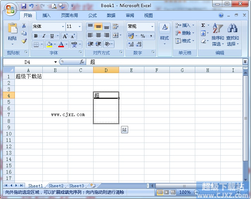Open font name dropdown (宋体)
The height and width of the screenshot is (199, 251).
coord(63,26)
